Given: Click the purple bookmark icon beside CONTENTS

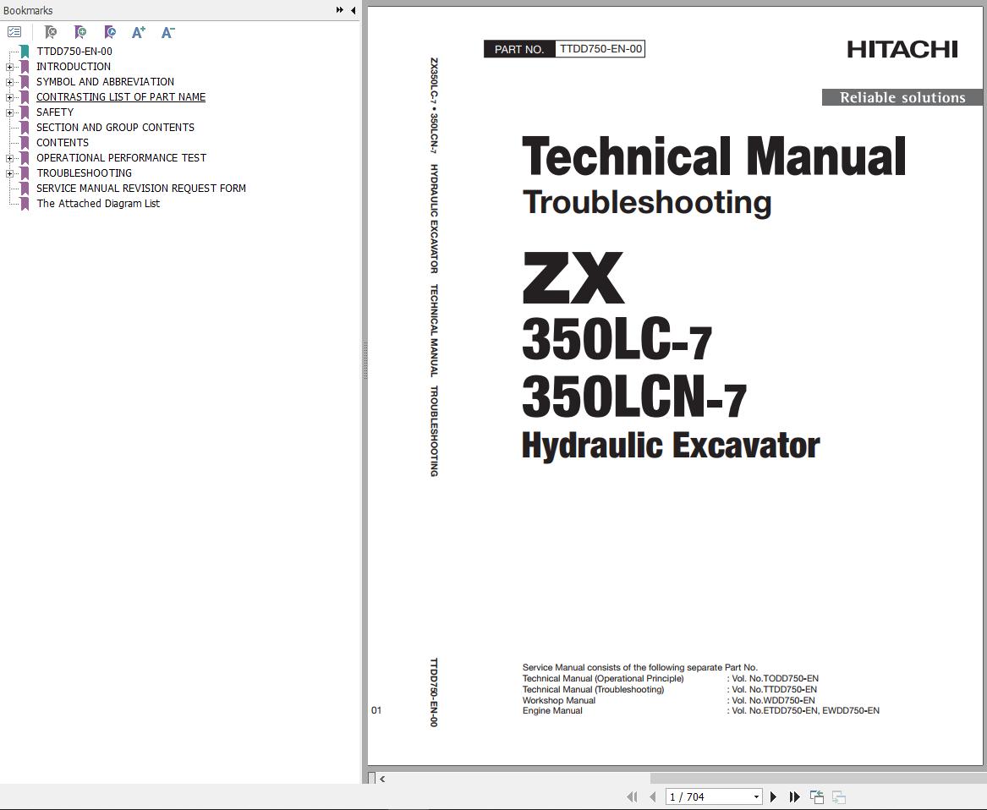Looking at the screenshot, I should click(25, 143).
